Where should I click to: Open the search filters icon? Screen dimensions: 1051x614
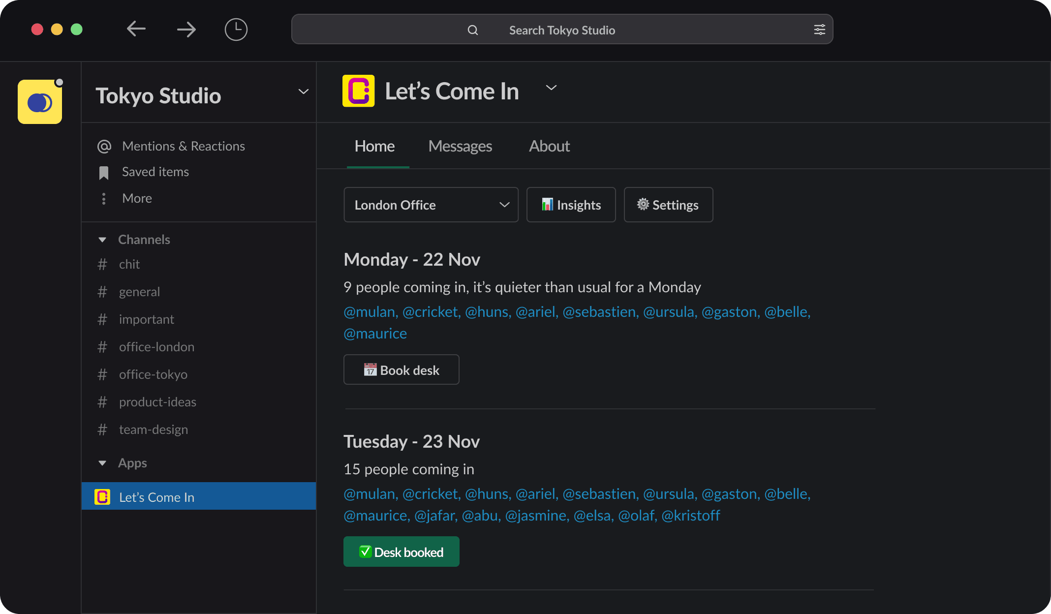click(819, 30)
